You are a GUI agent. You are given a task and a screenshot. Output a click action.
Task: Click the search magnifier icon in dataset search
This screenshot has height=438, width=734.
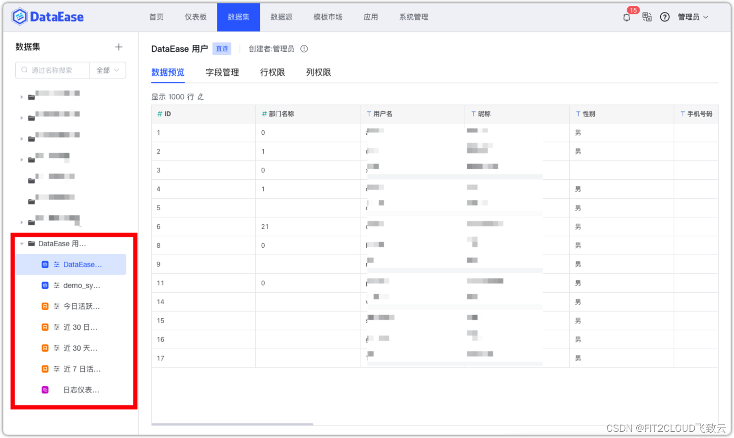click(x=24, y=70)
